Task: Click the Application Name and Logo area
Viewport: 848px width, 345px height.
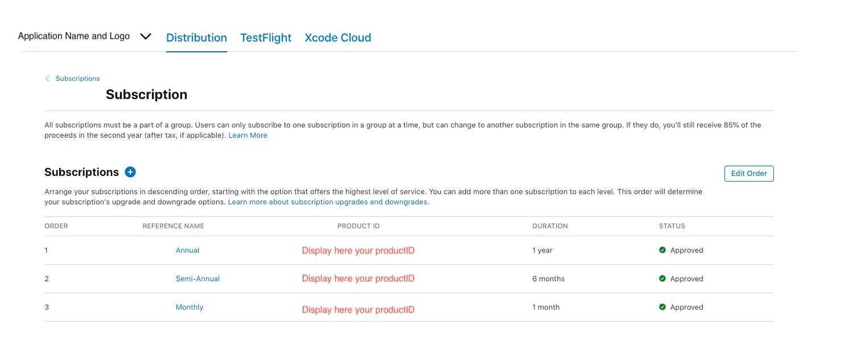Action: click(74, 36)
